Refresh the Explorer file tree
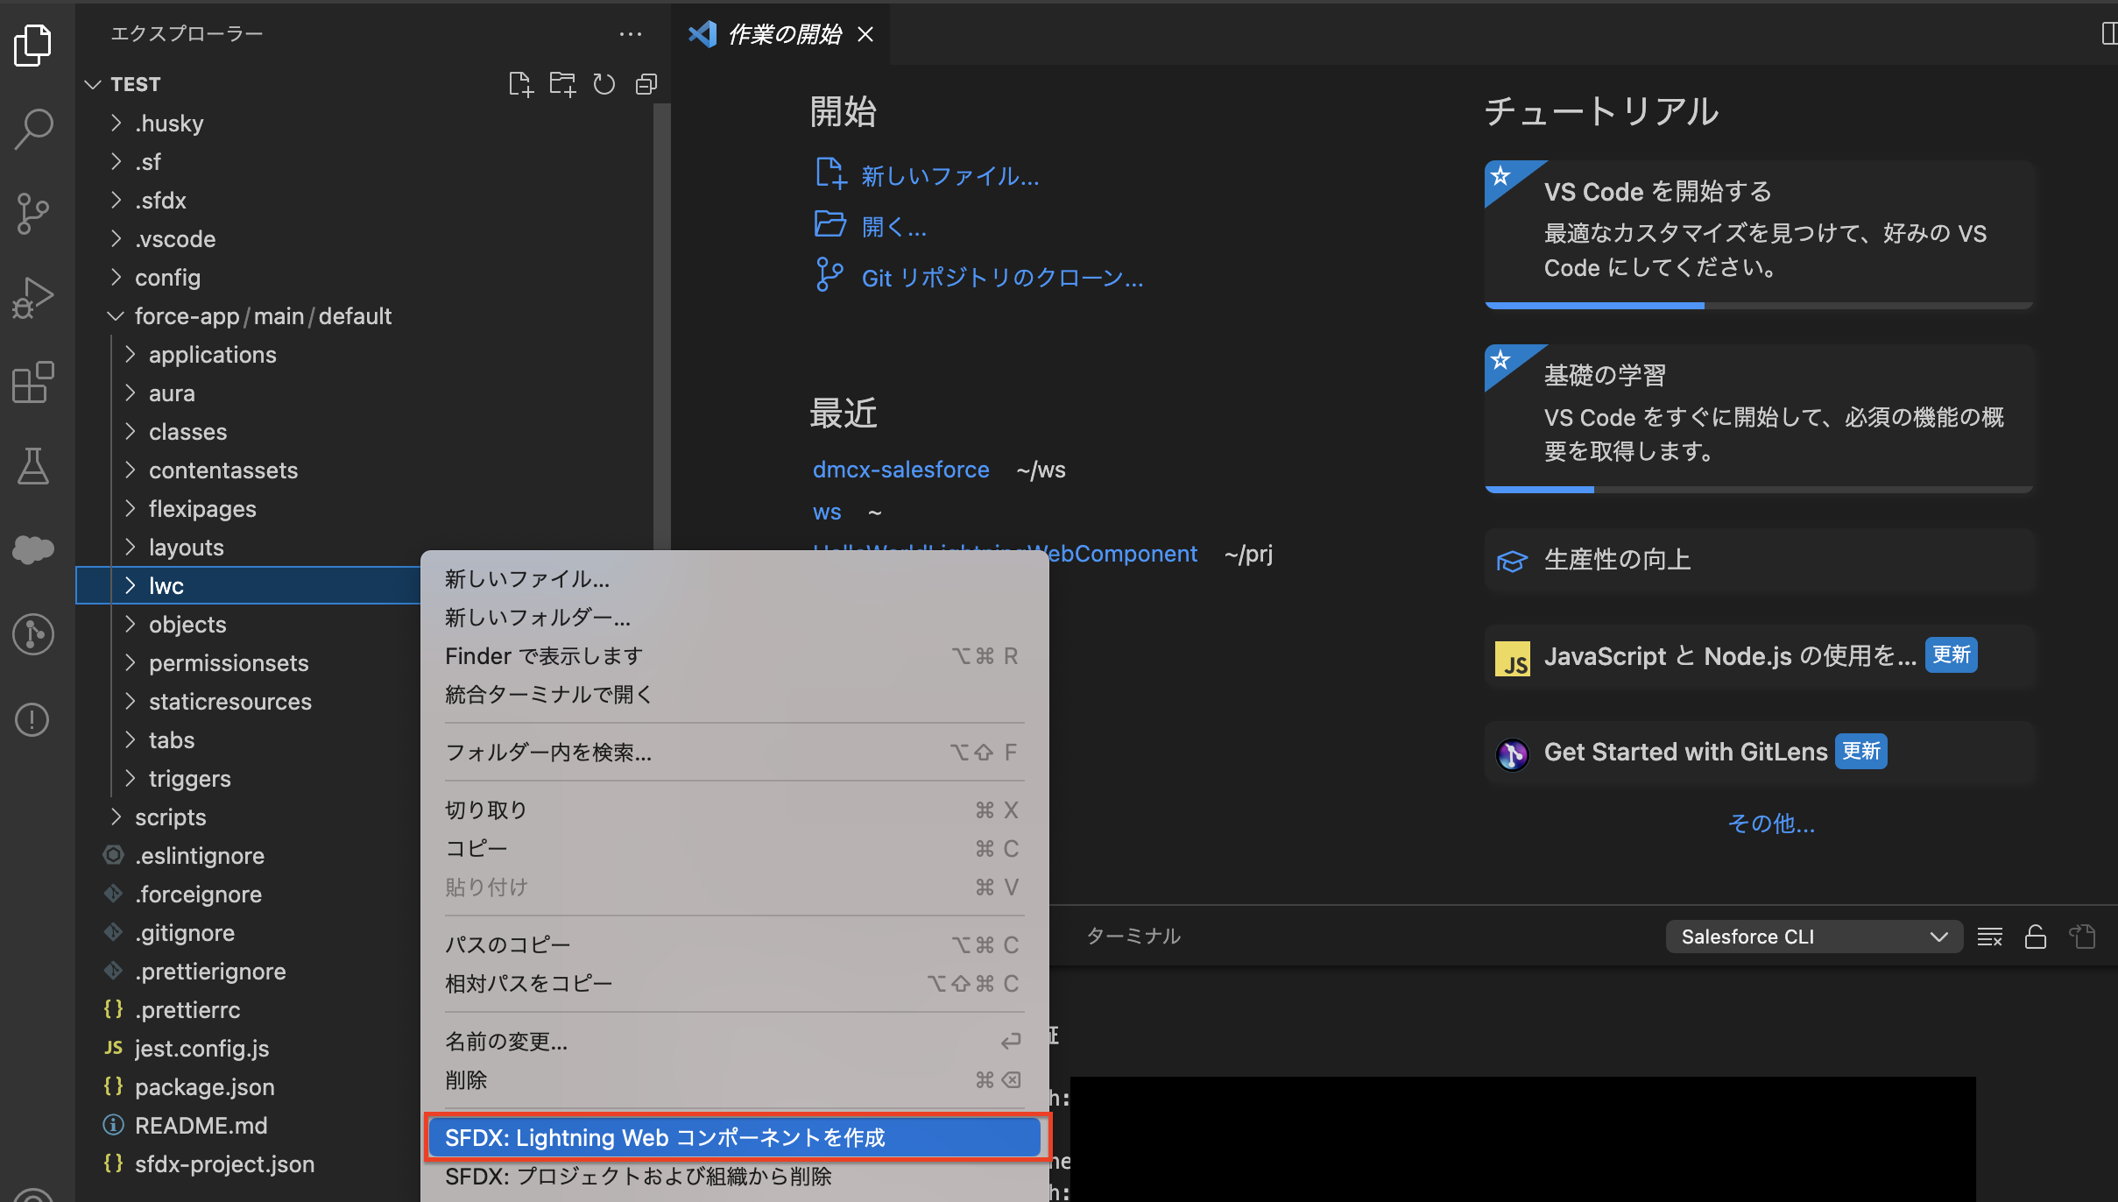The image size is (2118, 1202). [605, 83]
